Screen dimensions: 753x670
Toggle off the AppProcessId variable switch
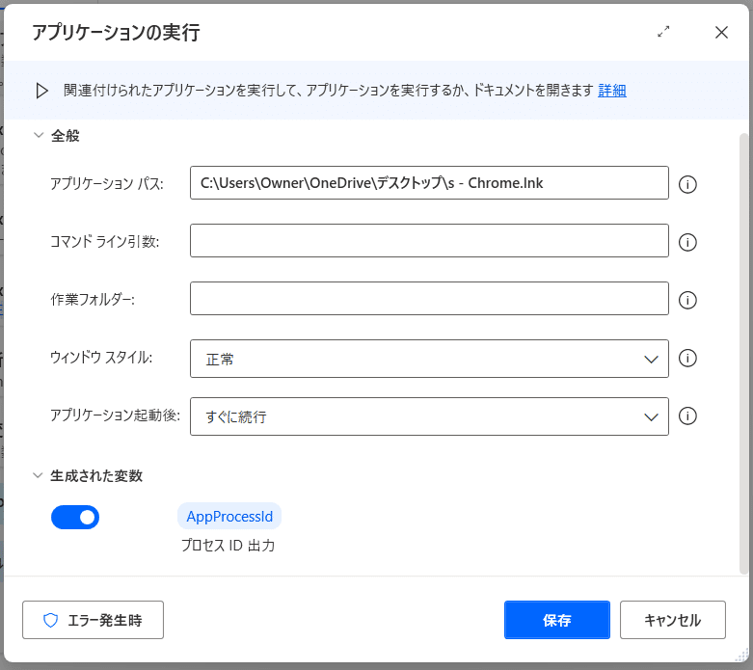75,518
